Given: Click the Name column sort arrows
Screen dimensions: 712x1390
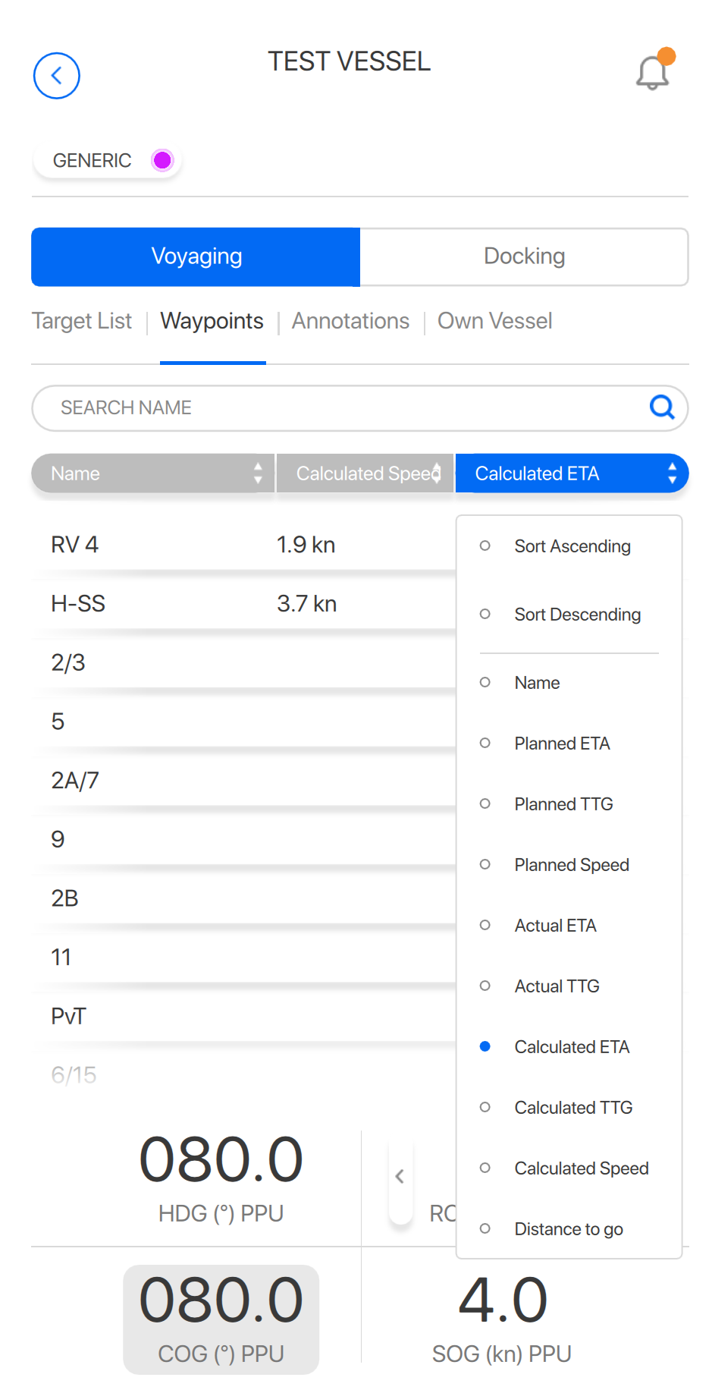Looking at the screenshot, I should pos(258,473).
